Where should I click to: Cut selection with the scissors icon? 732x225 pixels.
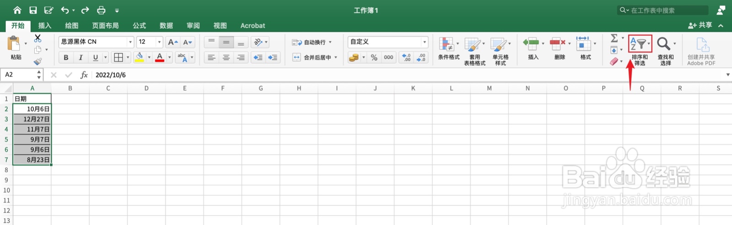pyautogui.click(x=38, y=38)
